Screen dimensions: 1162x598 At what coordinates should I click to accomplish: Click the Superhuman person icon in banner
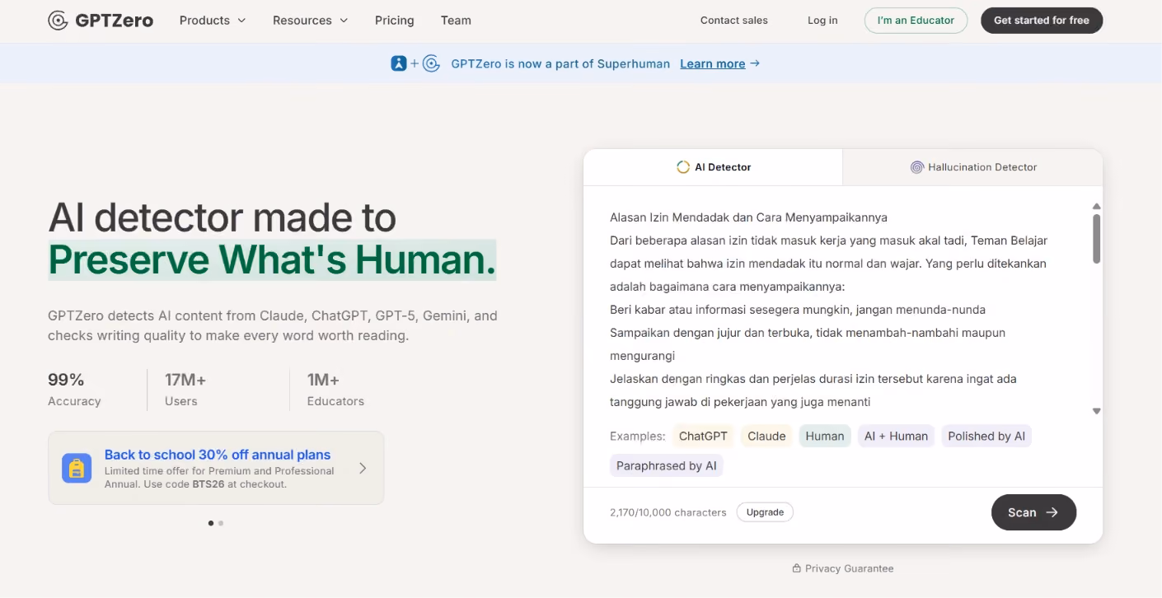pos(399,63)
